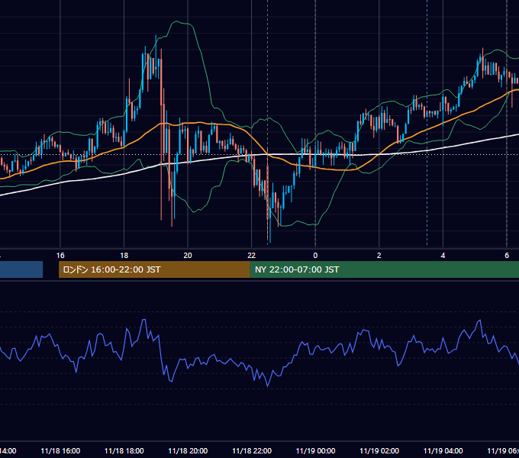This screenshot has height=458, width=519.
Task: Click the 11/19 00:00 date label
Action: coord(315,450)
